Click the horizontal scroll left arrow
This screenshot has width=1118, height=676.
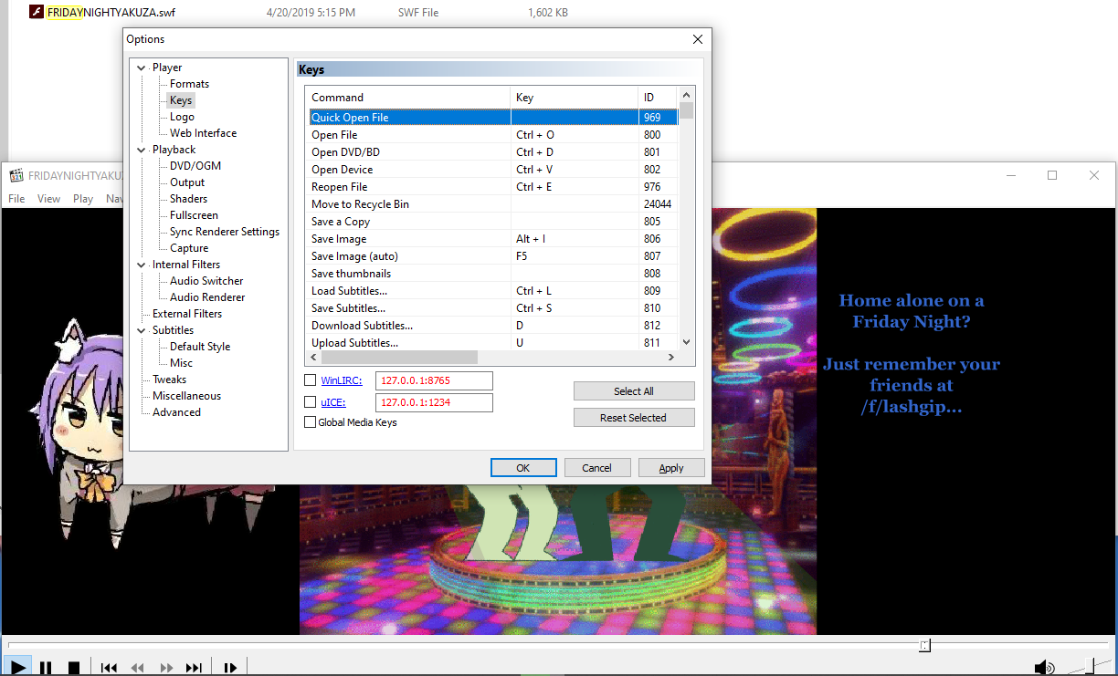[314, 358]
